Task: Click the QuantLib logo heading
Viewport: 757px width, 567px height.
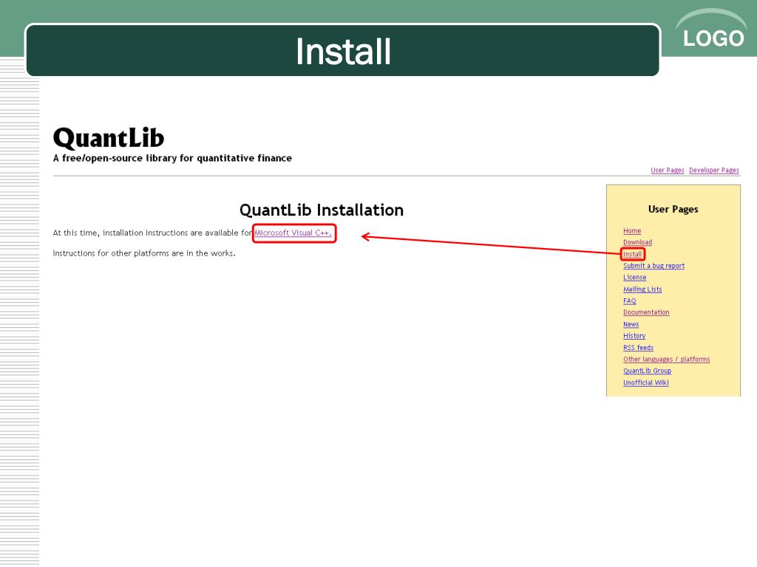Action: 109,138
